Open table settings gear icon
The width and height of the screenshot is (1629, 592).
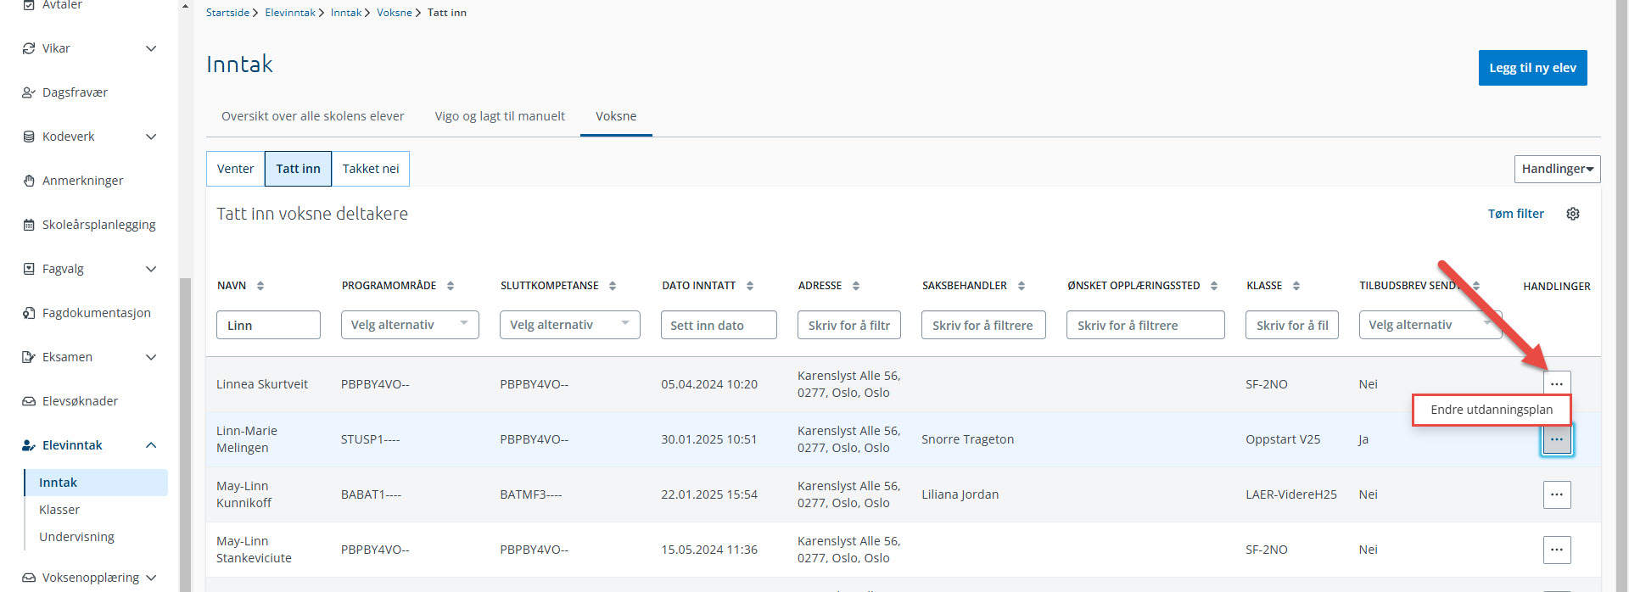coord(1572,214)
